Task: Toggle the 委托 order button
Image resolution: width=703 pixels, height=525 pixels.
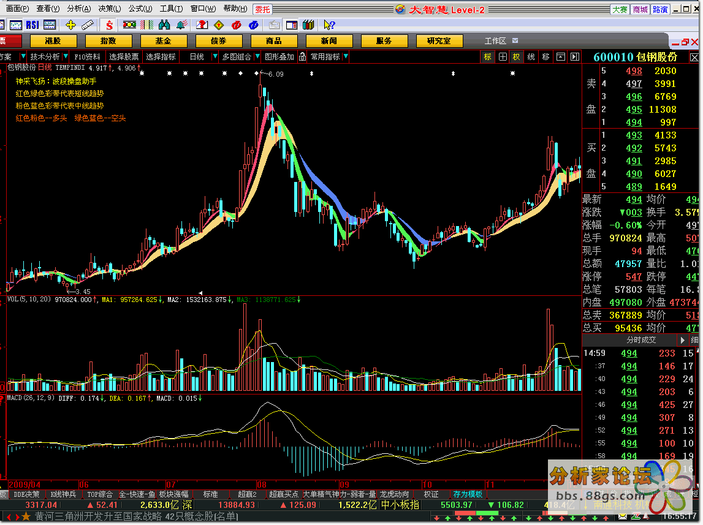Action: pyautogui.click(x=263, y=9)
